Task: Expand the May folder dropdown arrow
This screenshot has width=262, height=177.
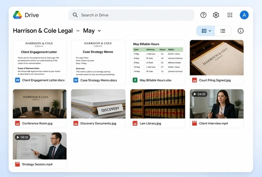Action: [x=99, y=31]
